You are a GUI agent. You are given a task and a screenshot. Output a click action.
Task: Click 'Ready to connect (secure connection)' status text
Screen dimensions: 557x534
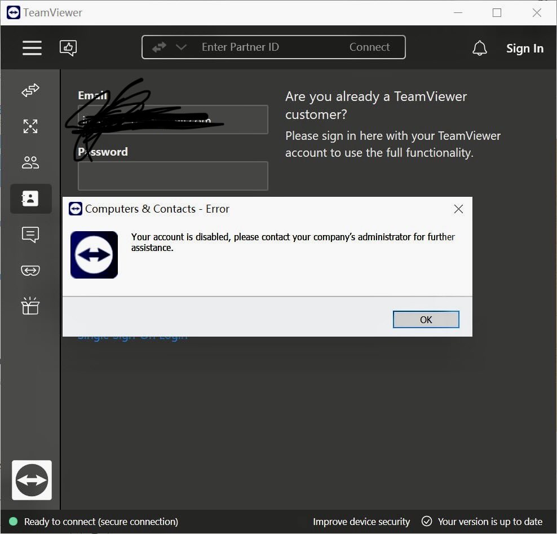coord(101,522)
